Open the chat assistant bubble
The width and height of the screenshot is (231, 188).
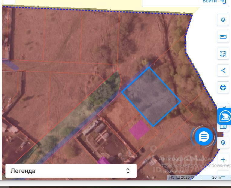click(x=204, y=136)
